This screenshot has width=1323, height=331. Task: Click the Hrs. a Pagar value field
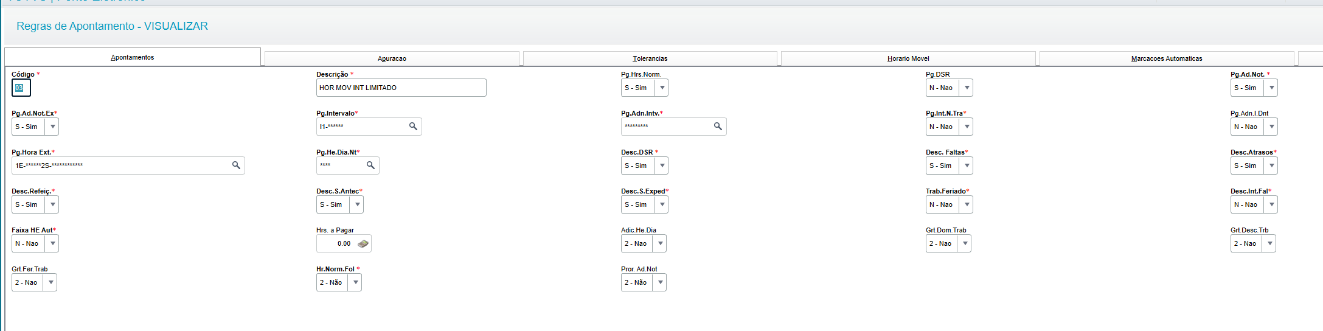click(336, 243)
